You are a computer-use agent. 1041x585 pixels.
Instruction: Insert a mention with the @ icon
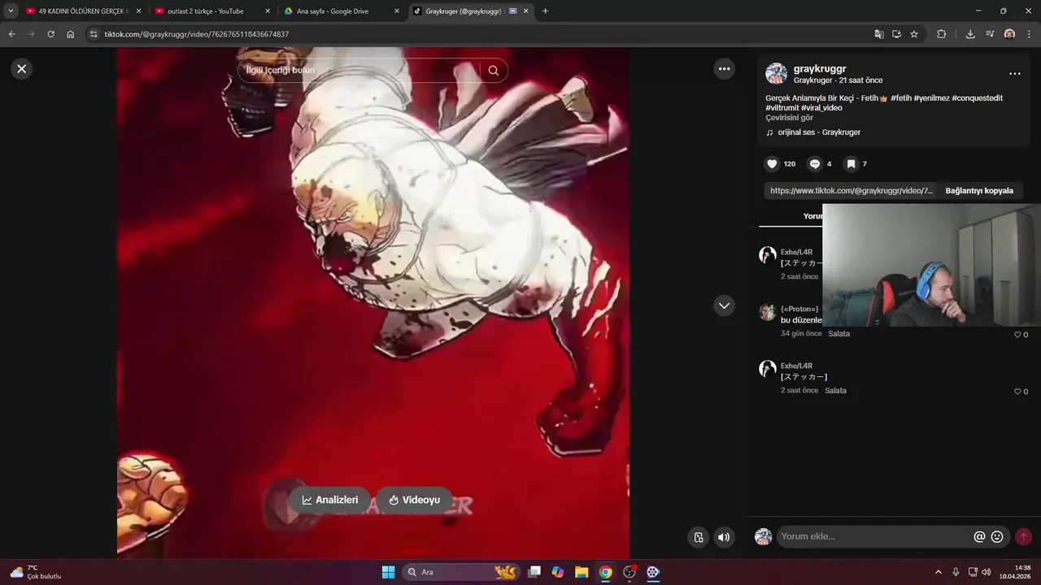(979, 537)
